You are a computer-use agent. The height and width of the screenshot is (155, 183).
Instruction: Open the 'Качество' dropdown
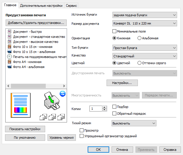[145, 56]
